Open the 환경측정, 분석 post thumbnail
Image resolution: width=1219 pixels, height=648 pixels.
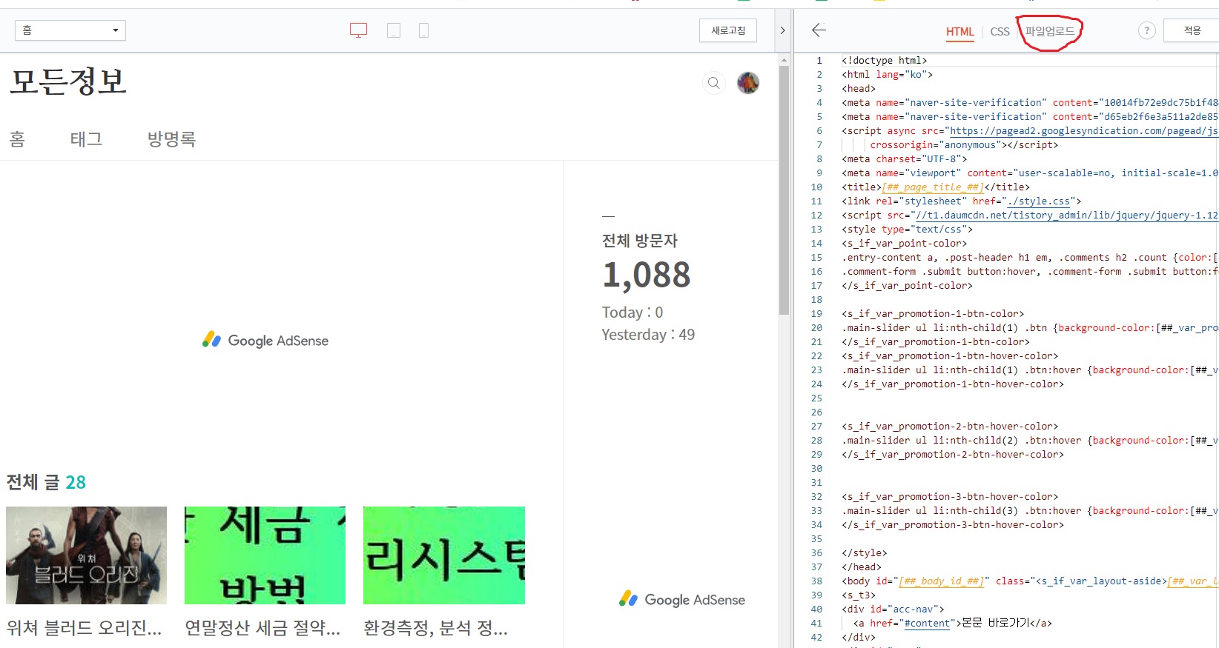pyautogui.click(x=444, y=555)
